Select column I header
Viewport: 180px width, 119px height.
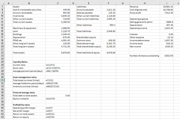point(167,3)
